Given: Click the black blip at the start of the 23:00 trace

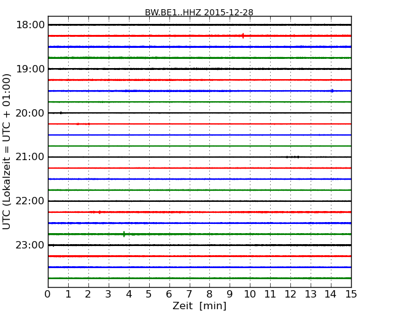Looking at the screenshot, I should pos(53,245).
